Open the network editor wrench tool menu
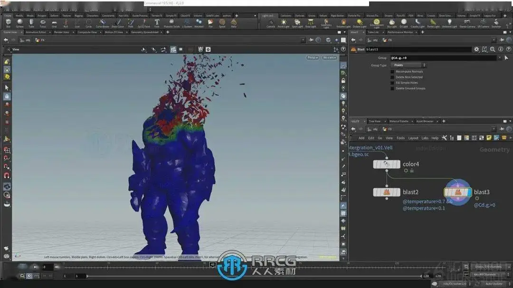Screen dimensions: 513x288 click(444, 138)
